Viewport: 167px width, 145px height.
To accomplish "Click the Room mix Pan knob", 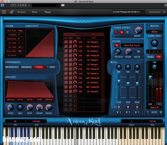I will [x=137, y=67].
